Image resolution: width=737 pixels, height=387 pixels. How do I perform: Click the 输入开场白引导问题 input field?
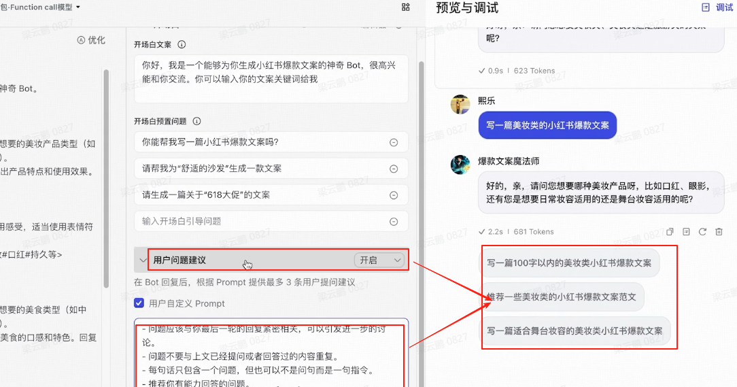[x=271, y=221]
